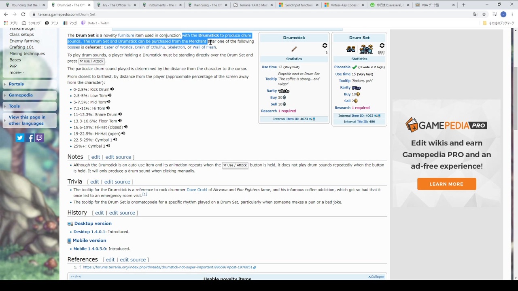
Task: Open the Facebook icon link in sidebar
Action: click(30, 138)
